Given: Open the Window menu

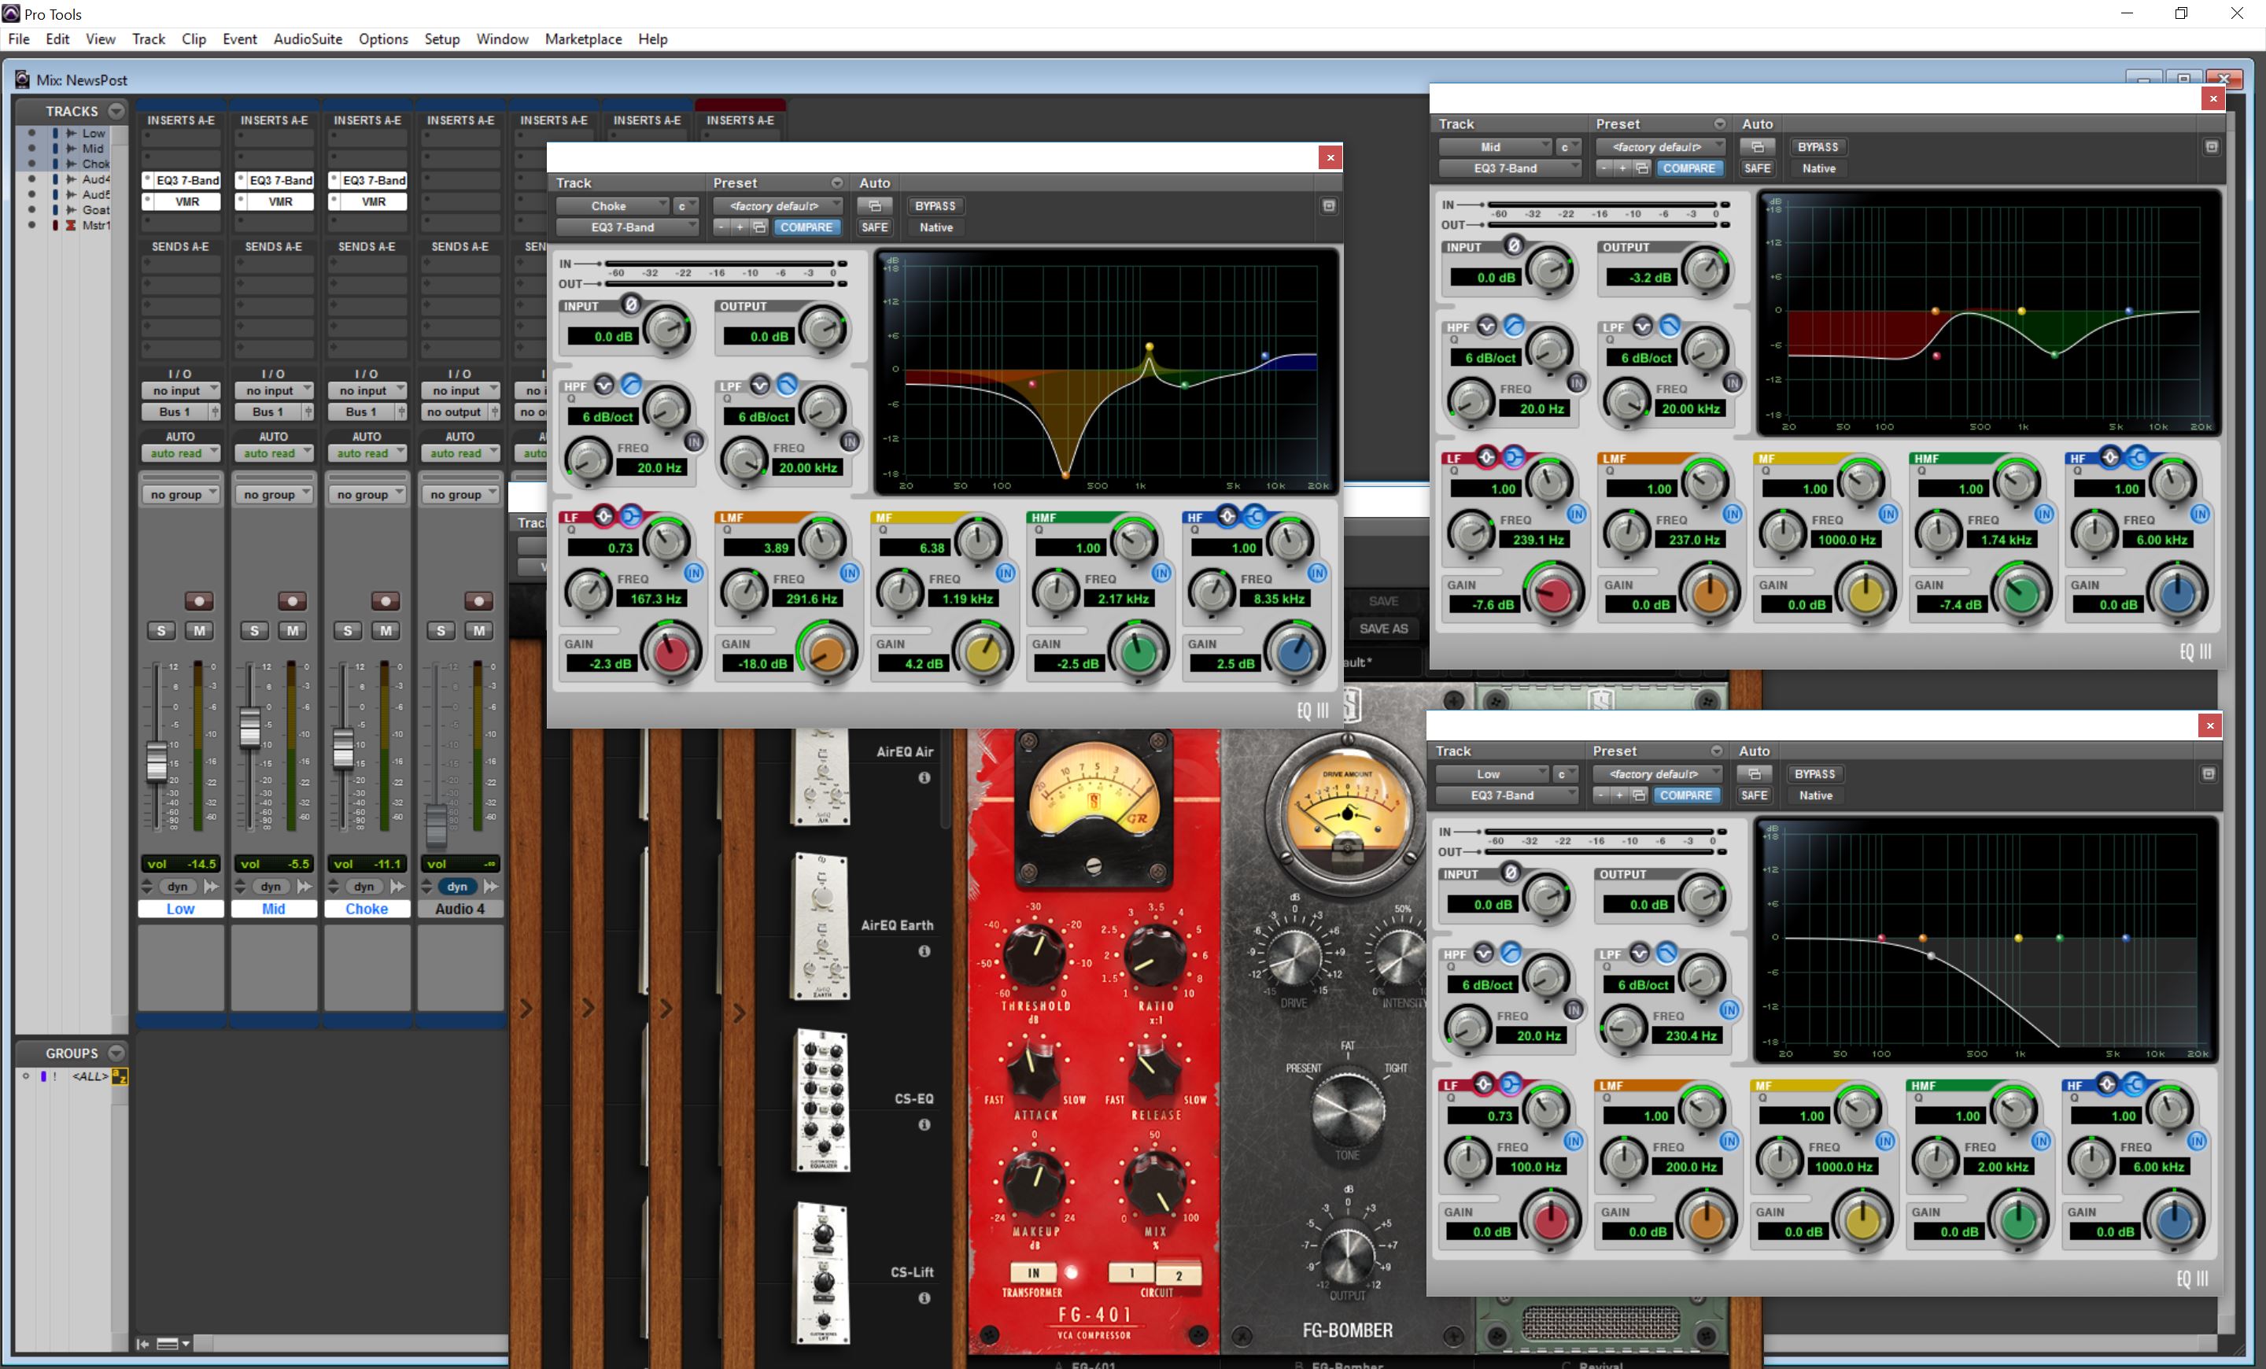Looking at the screenshot, I should click(x=502, y=39).
